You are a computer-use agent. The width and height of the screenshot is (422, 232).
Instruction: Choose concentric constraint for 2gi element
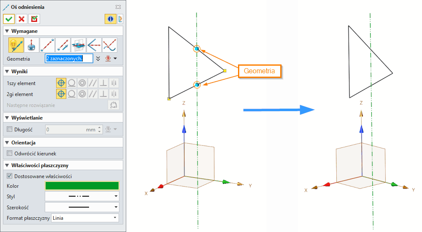(x=82, y=94)
